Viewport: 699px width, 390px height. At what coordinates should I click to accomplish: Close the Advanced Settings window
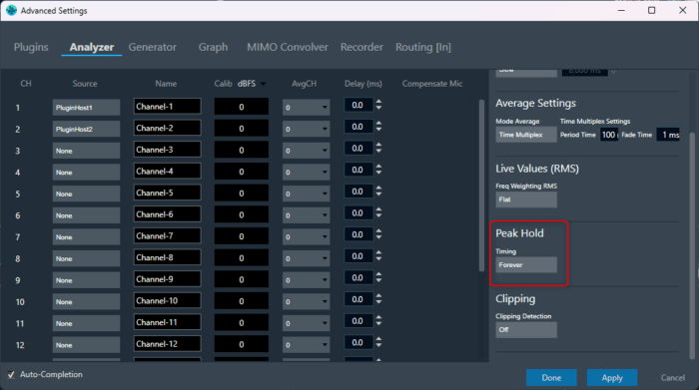click(x=682, y=10)
